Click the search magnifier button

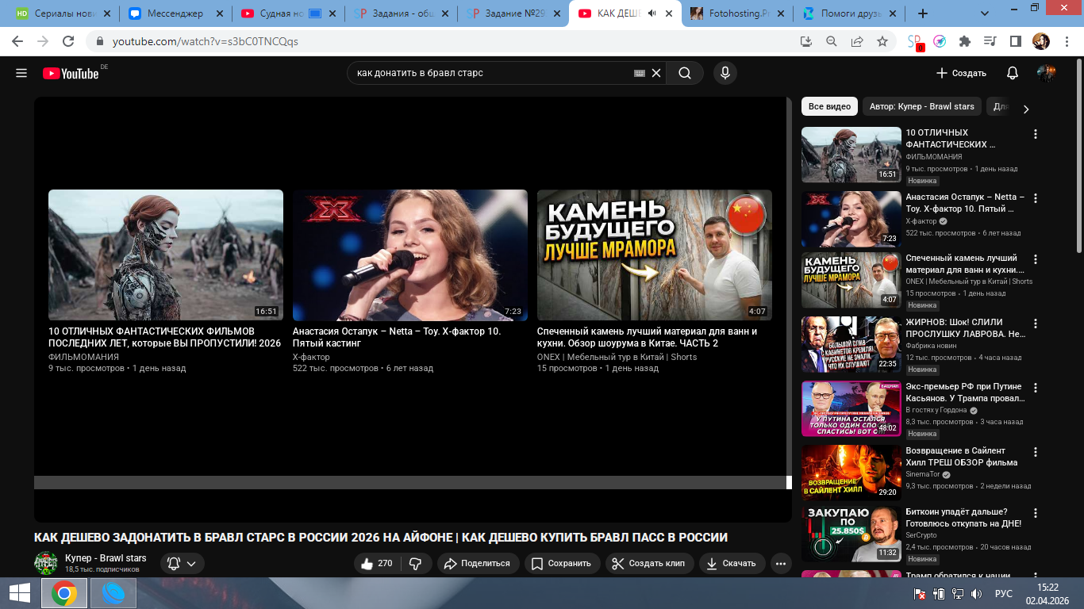tap(684, 73)
